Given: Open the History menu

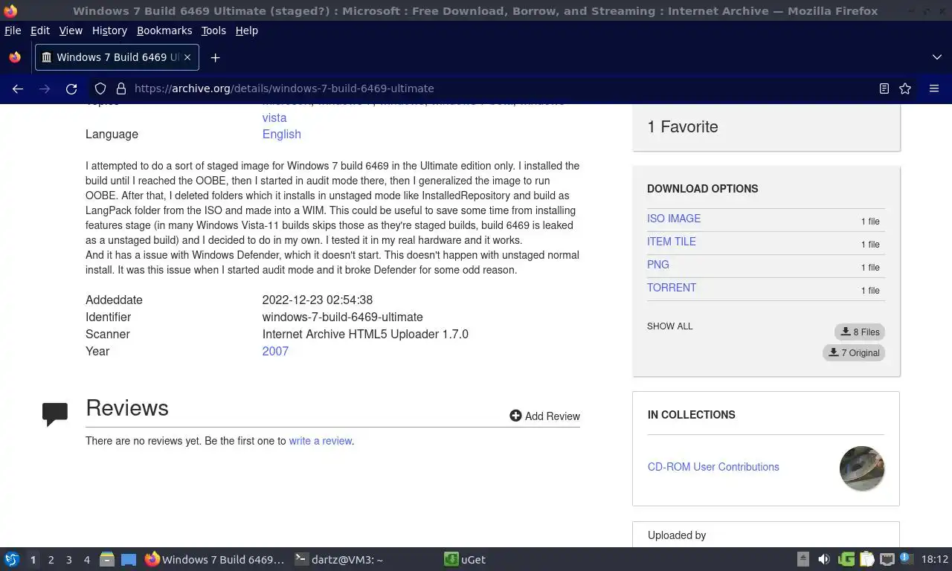Looking at the screenshot, I should [x=109, y=30].
